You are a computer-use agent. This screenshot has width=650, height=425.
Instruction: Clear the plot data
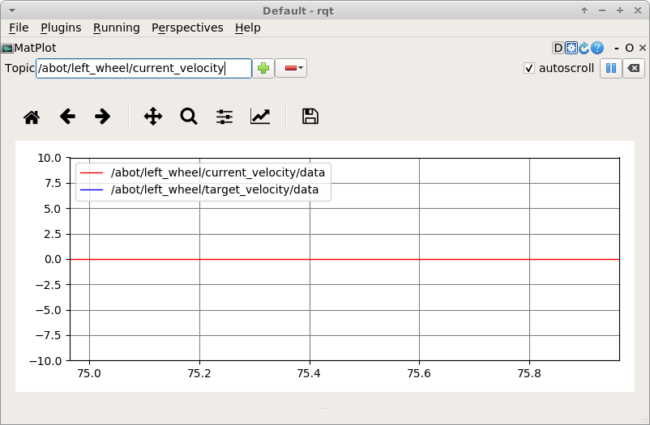(634, 69)
